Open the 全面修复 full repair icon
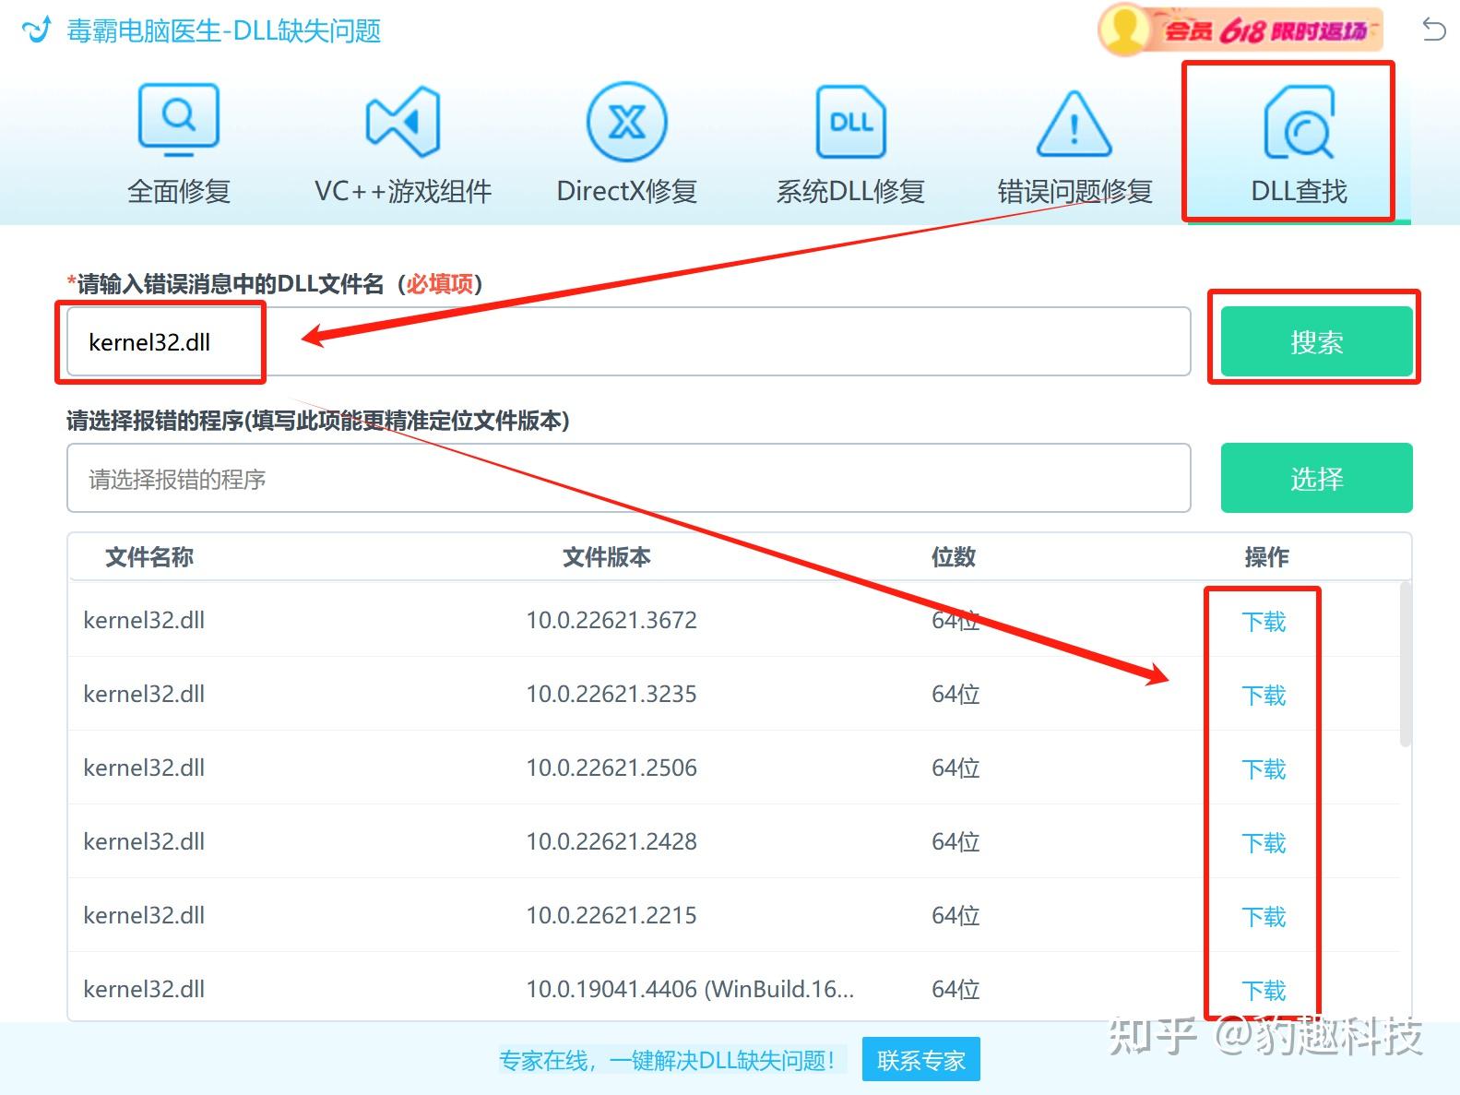 178,120
